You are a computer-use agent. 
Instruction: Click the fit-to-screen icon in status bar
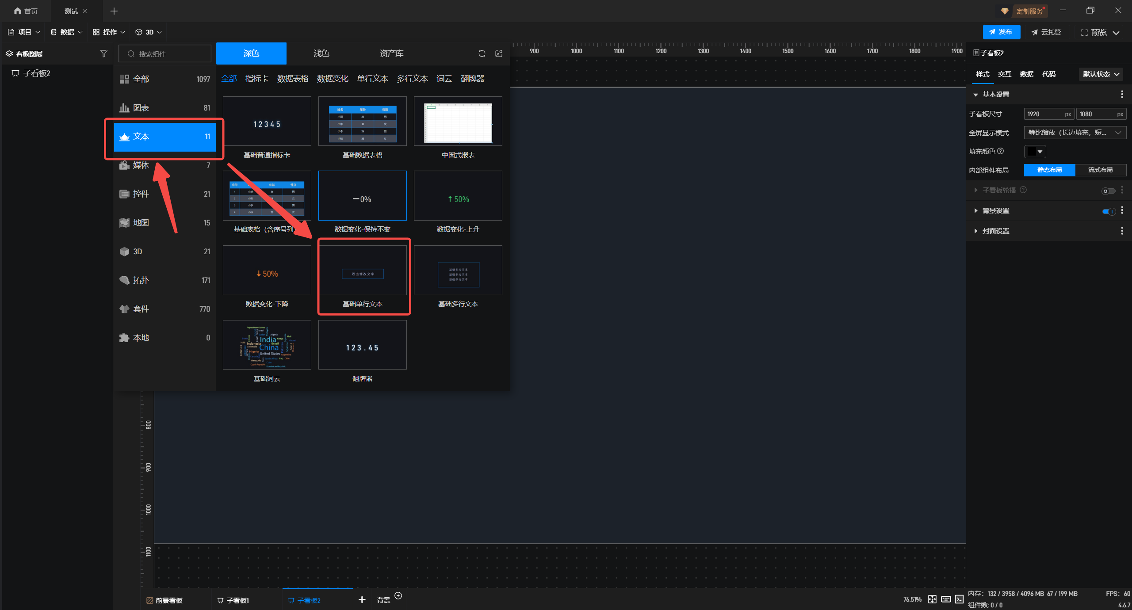click(932, 599)
